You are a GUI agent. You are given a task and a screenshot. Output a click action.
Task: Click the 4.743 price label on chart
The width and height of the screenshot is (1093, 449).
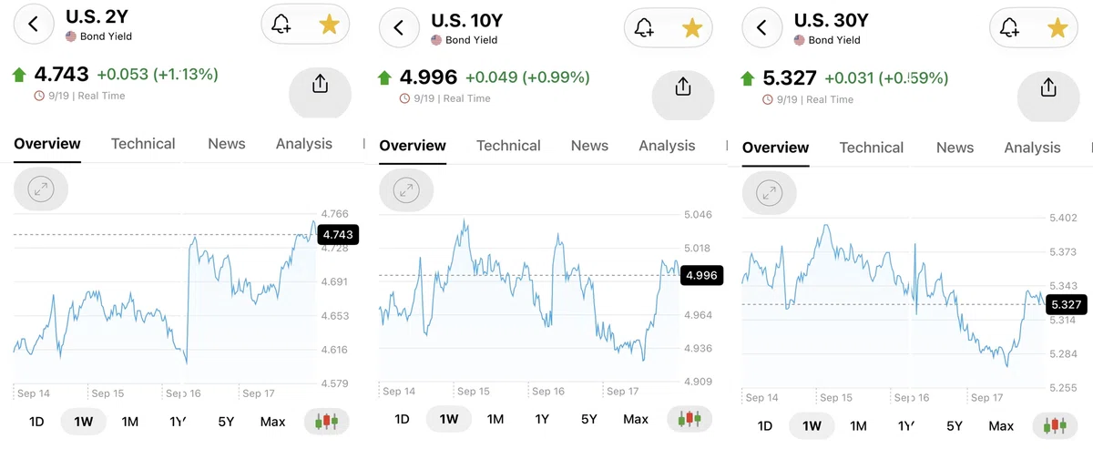[x=337, y=235]
